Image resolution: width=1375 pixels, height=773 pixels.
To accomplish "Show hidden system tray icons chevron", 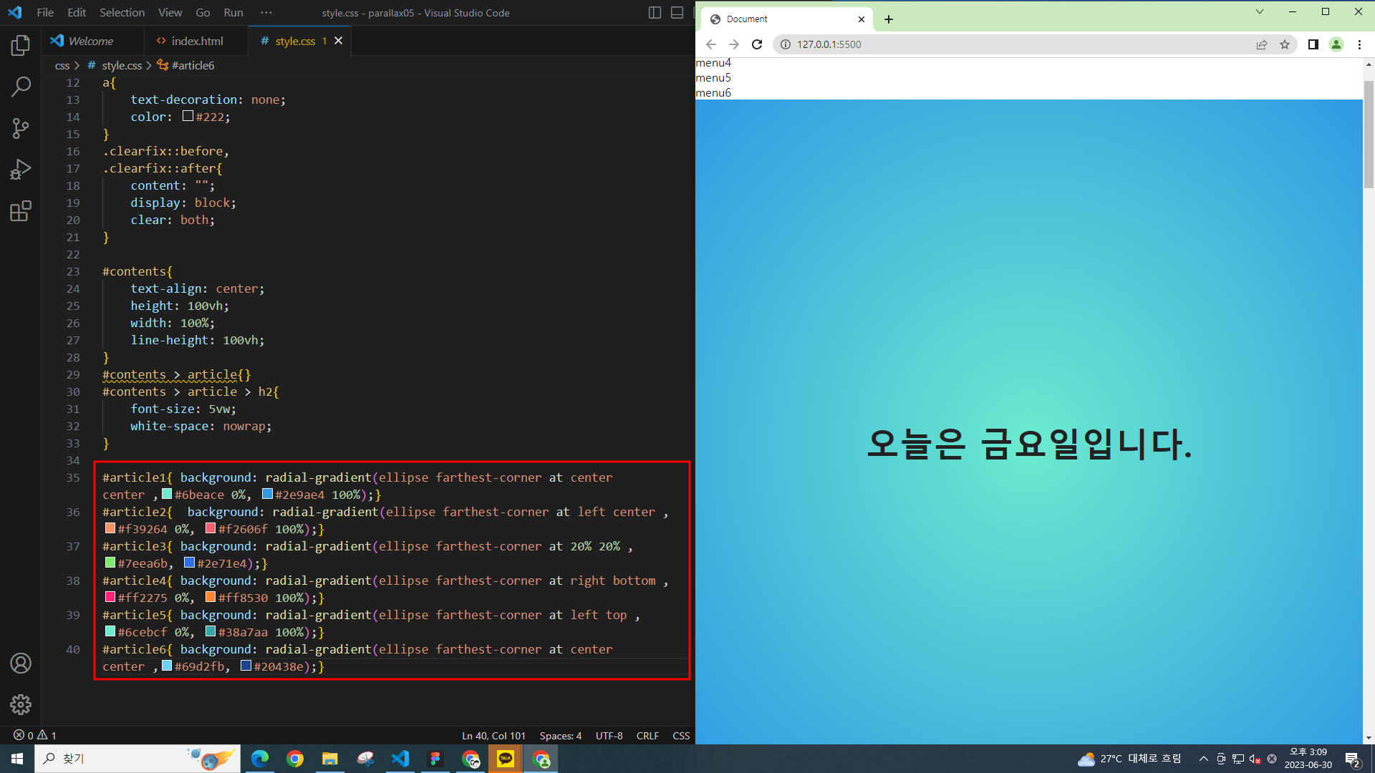I will point(1204,759).
